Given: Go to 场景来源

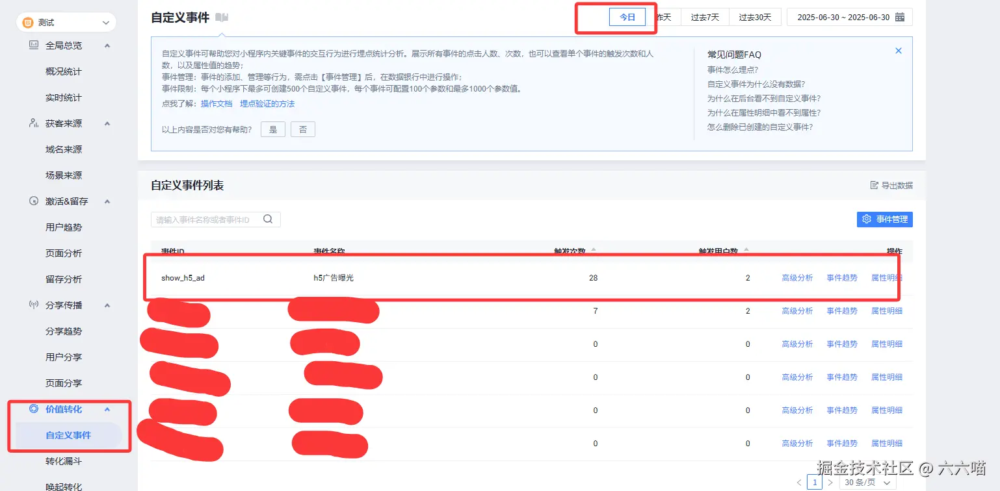Looking at the screenshot, I should 64,175.
